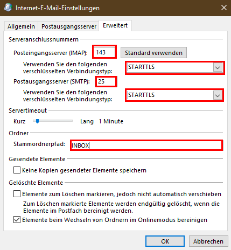The width and height of the screenshot is (231, 250).
Task: Click the Abbrechen button
Action: point(208,241)
